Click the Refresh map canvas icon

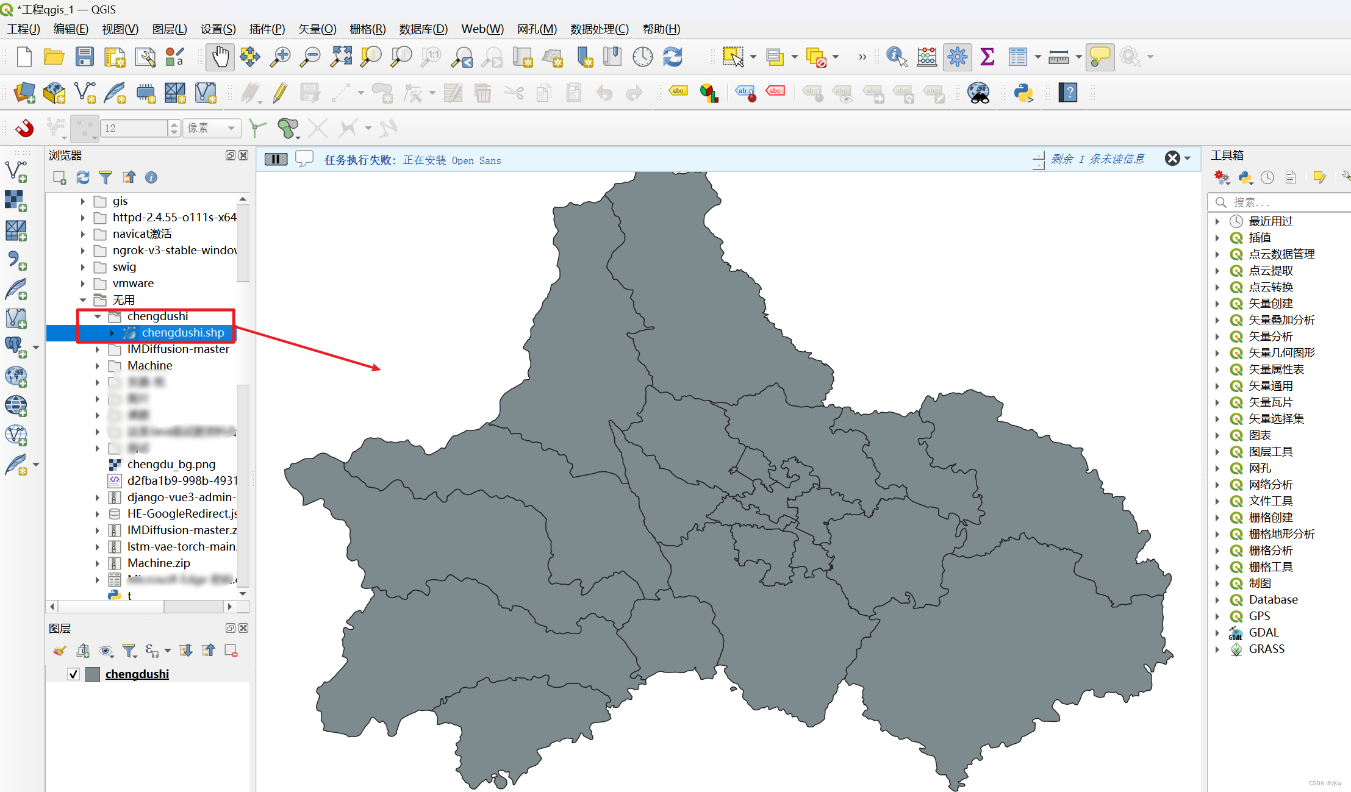(x=672, y=57)
